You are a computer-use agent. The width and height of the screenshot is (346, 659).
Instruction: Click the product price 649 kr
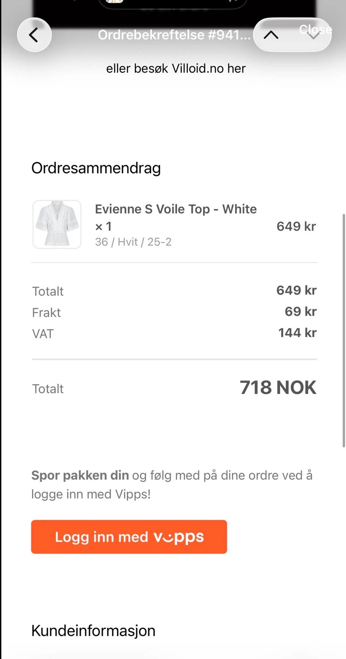[296, 226]
